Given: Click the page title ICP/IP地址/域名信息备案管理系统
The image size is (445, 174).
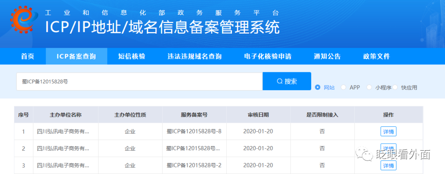Looking at the screenshot, I should point(162,27).
